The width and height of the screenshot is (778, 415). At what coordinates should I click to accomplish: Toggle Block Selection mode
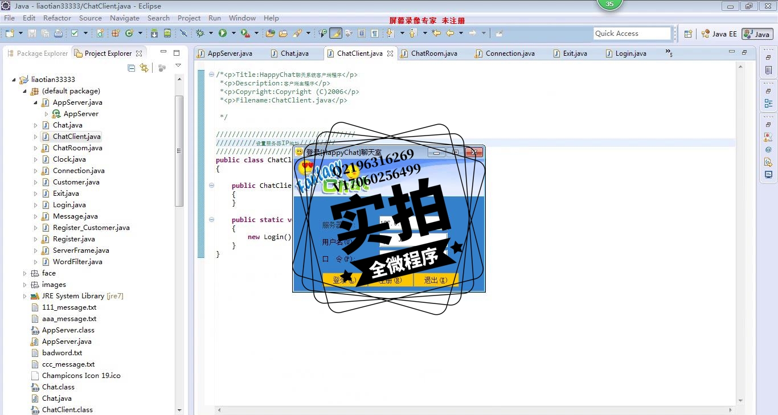point(362,34)
